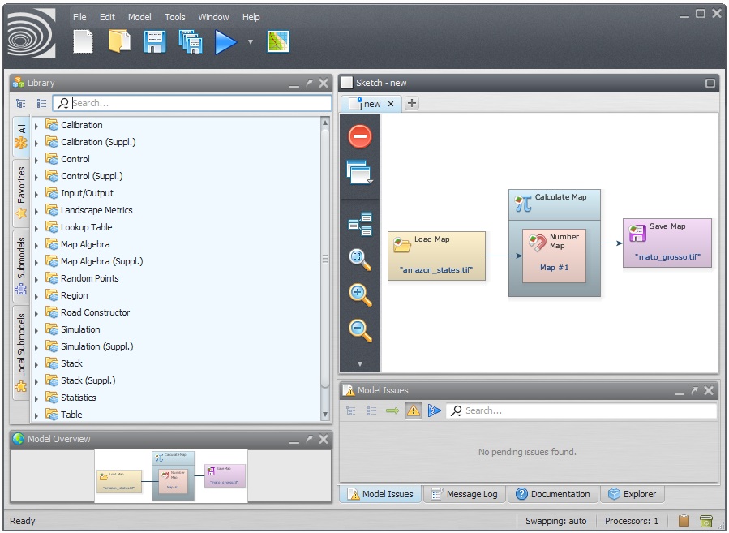The image size is (729, 533).
Task: Click the zoom to fit magnifier icon
Action: click(360, 260)
